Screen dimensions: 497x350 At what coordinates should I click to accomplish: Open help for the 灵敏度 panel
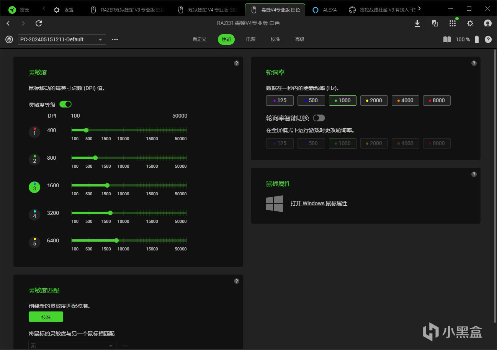pyautogui.click(x=237, y=63)
